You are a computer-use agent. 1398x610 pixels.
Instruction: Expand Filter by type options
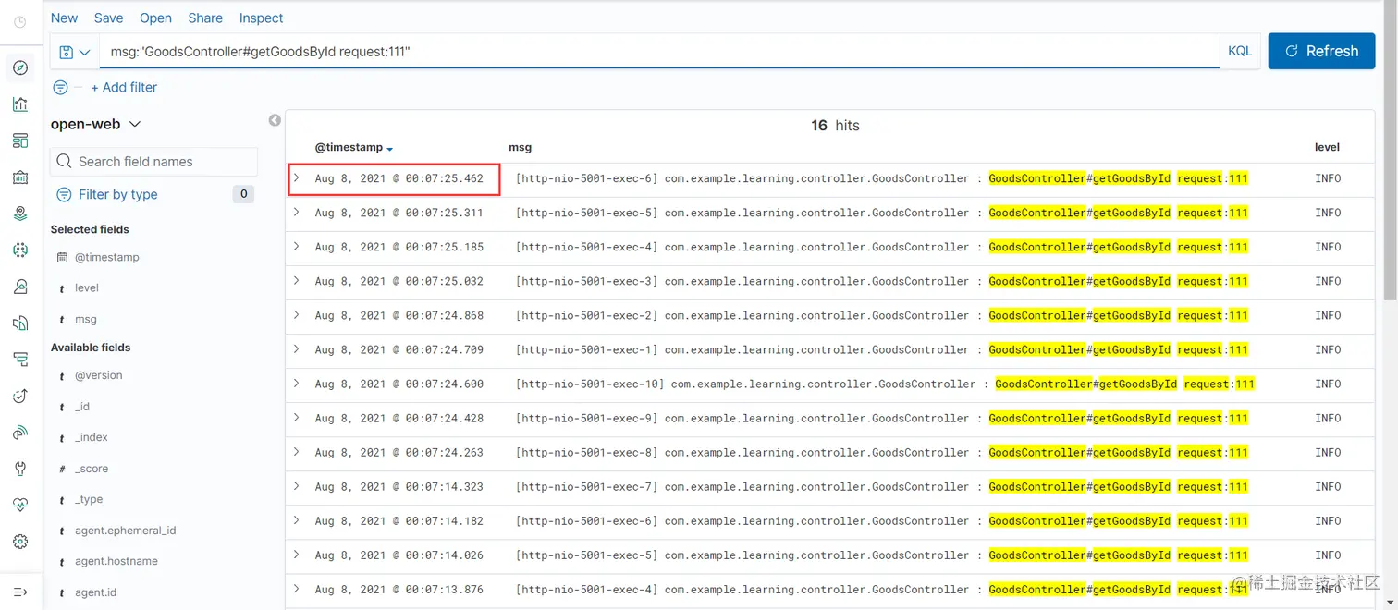(x=118, y=194)
